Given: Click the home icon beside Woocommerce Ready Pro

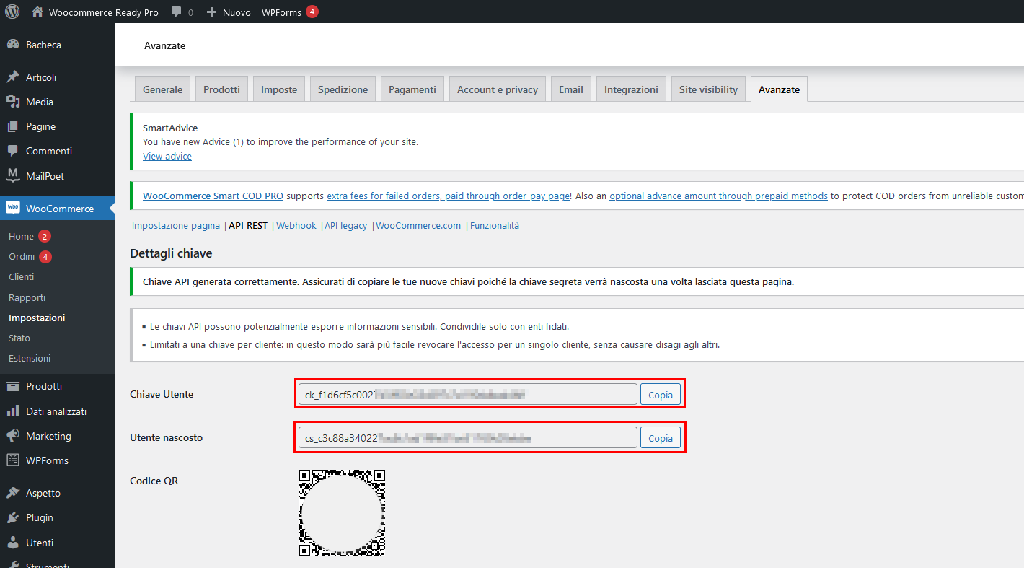Looking at the screenshot, I should (37, 12).
